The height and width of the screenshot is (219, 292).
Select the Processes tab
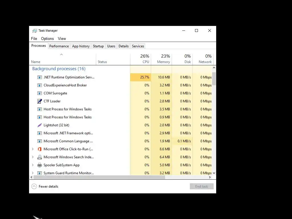38,46
